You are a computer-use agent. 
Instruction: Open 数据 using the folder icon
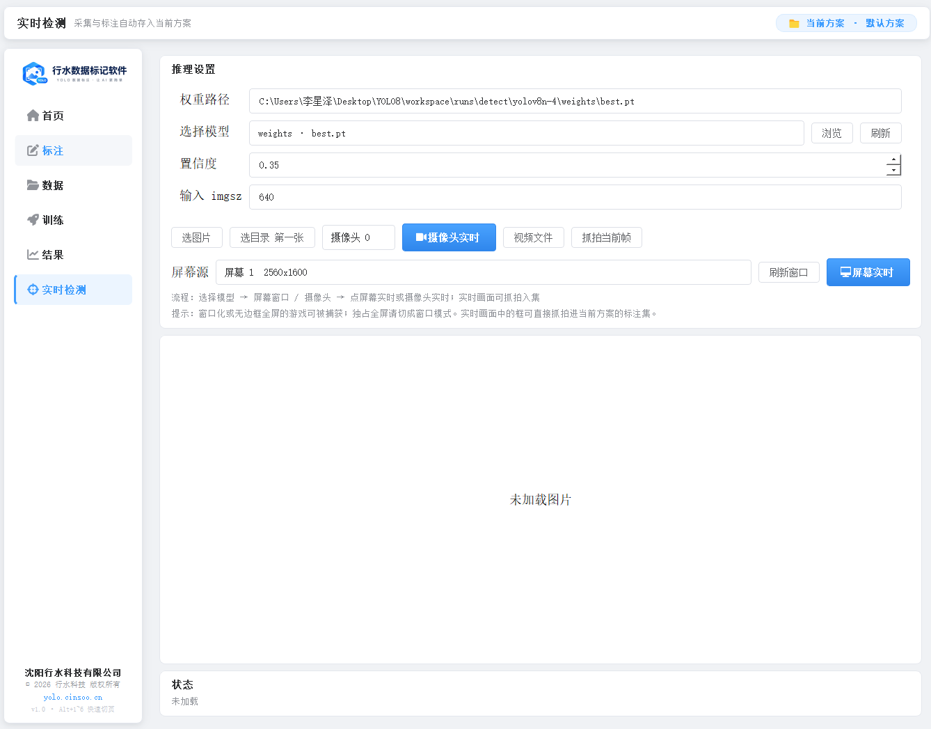tap(33, 185)
